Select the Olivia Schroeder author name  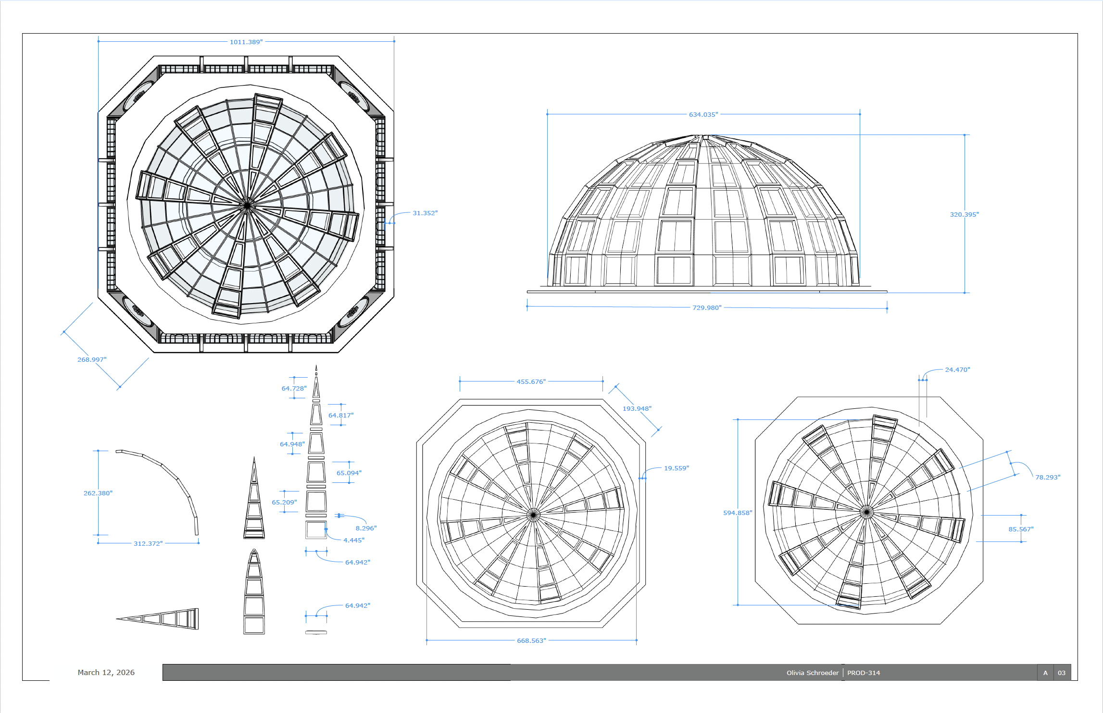(x=812, y=673)
